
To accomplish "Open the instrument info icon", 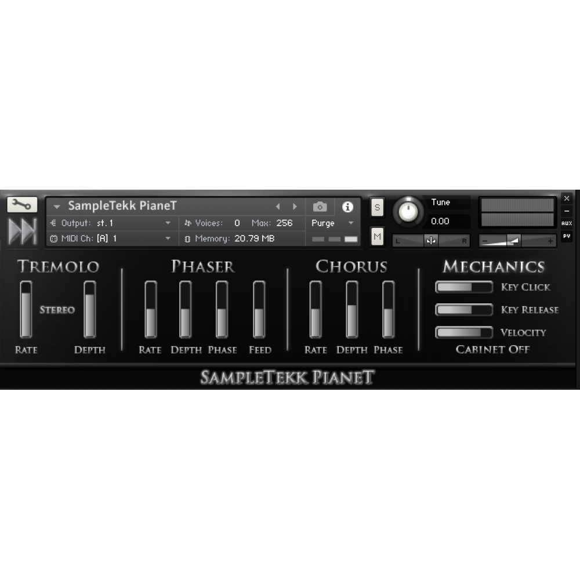I will click(347, 206).
